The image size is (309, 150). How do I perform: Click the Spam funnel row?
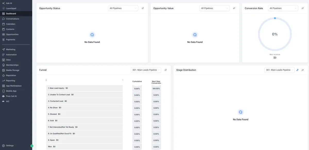click(84, 140)
